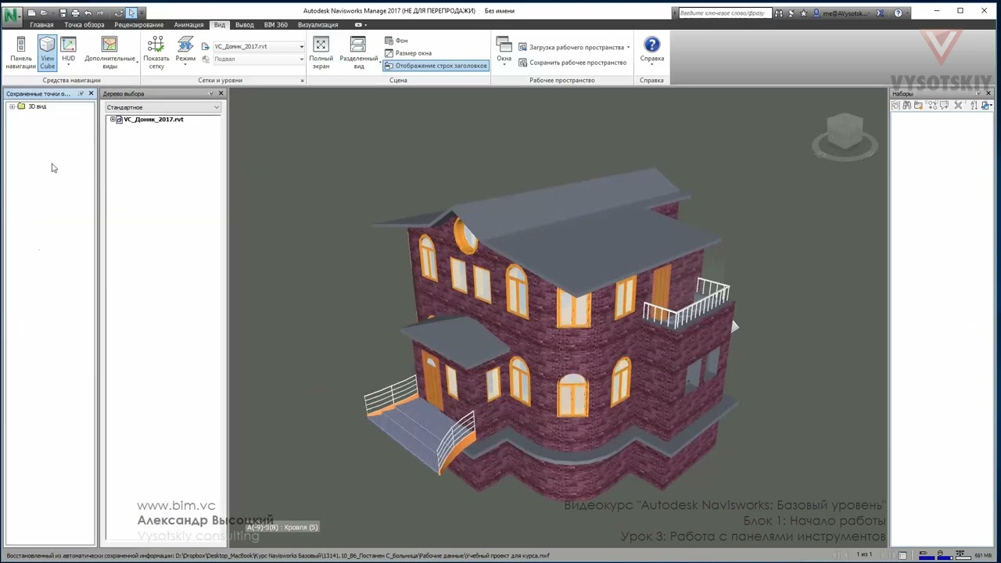
Task: Switch to the Анимация tab
Action: point(188,25)
